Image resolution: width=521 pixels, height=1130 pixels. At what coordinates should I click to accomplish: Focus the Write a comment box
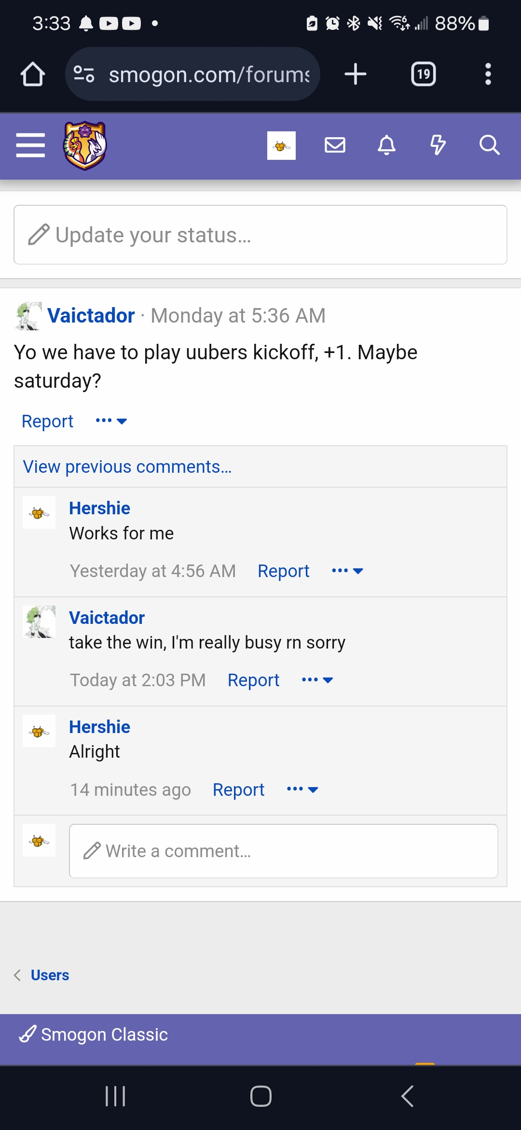284,851
